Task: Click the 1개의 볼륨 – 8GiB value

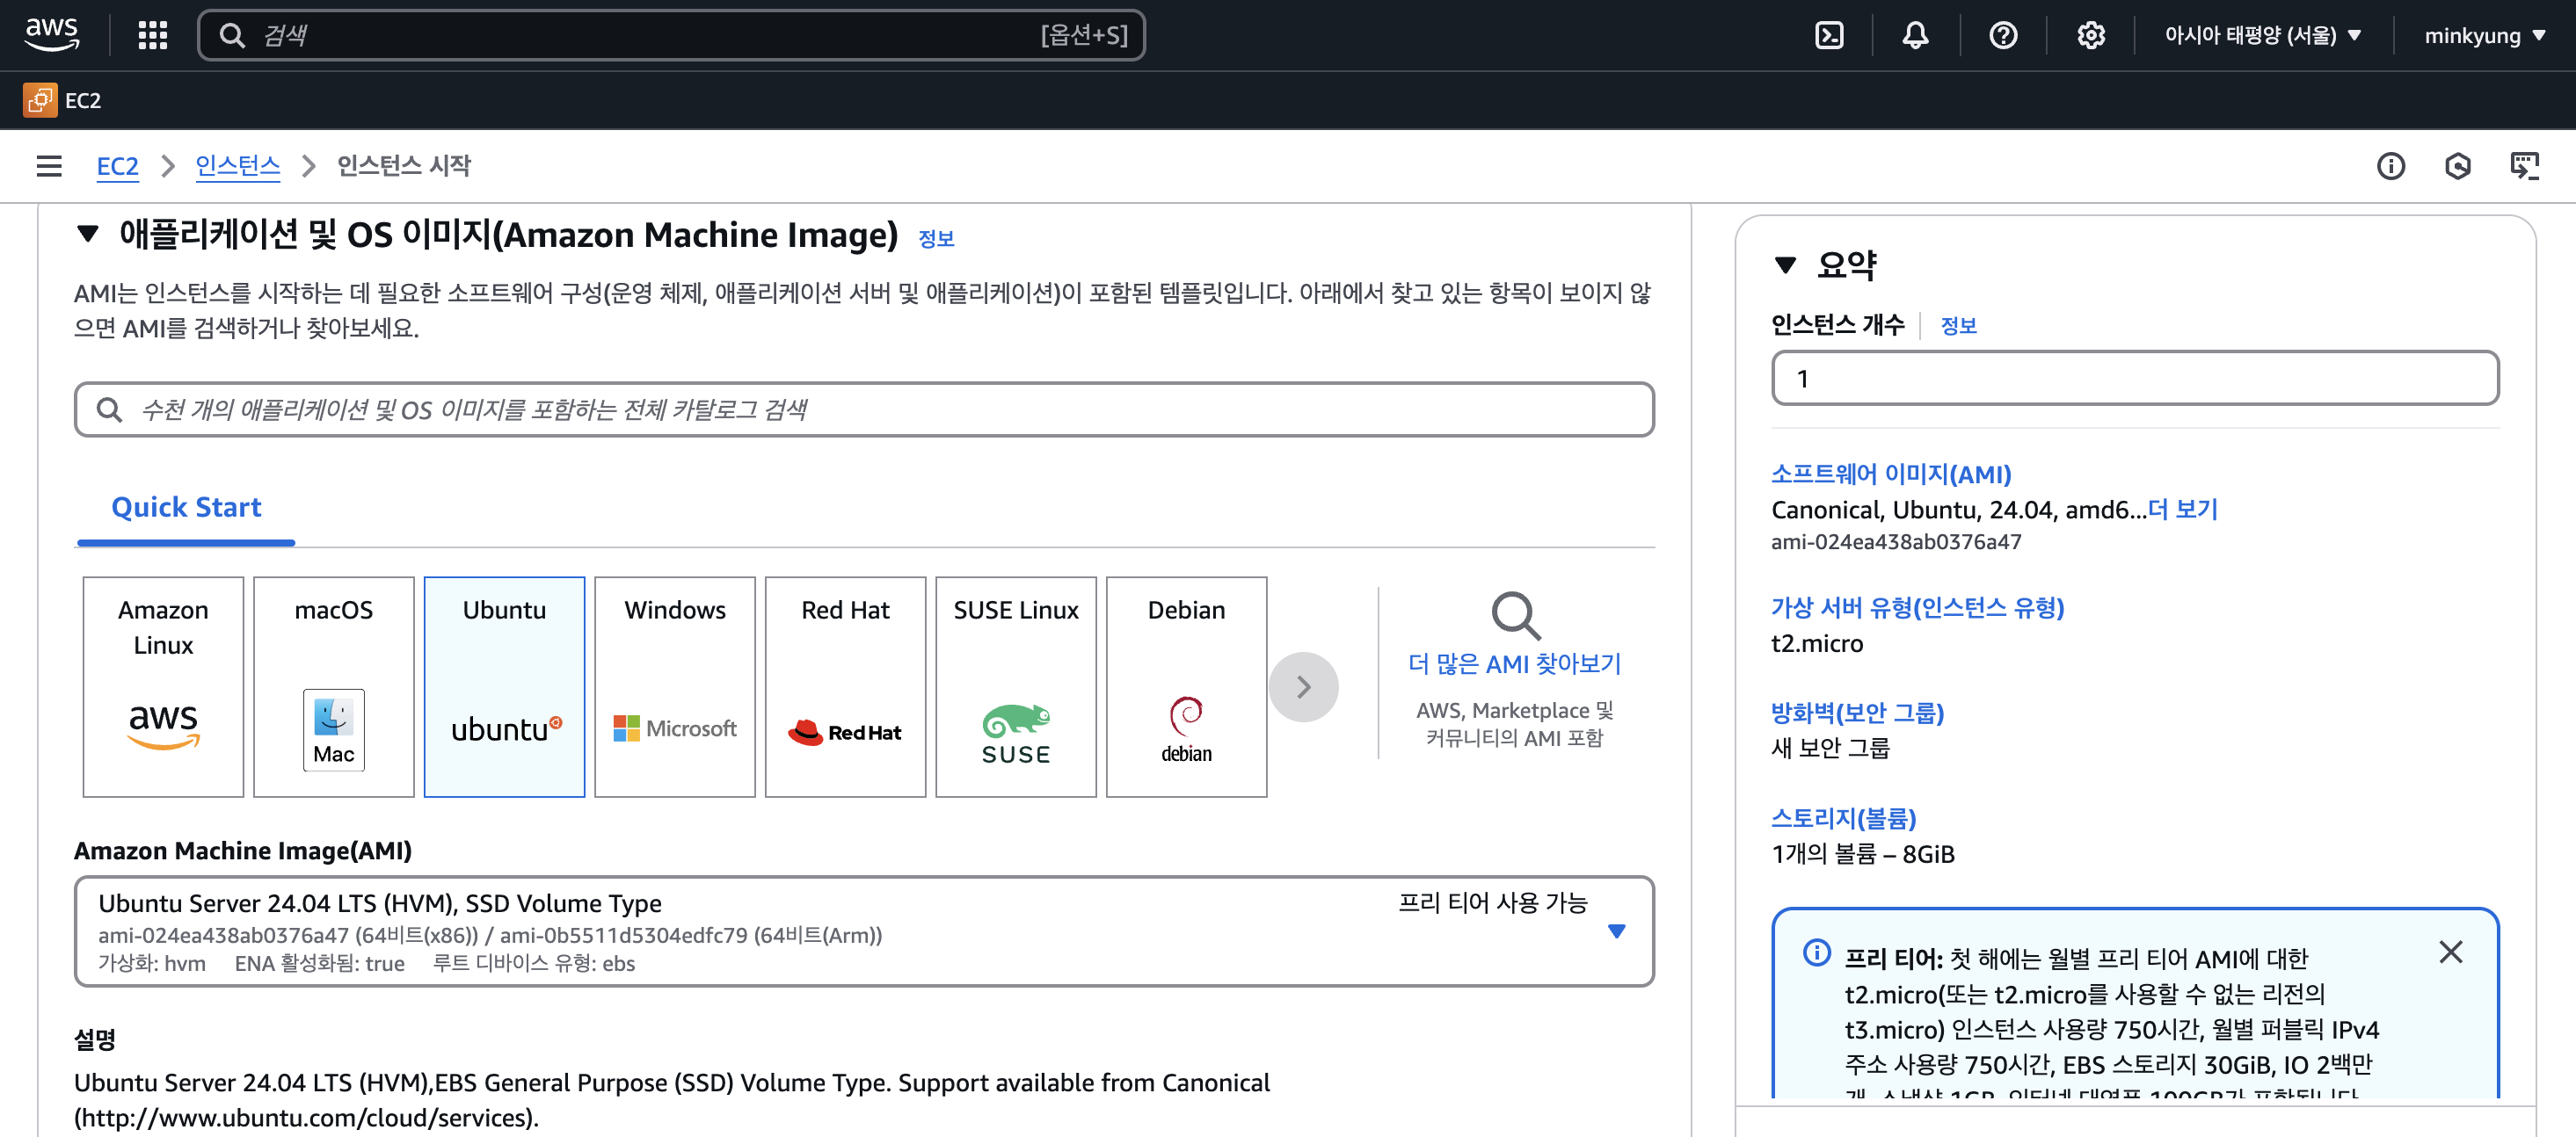Action: coord(1862,854)
